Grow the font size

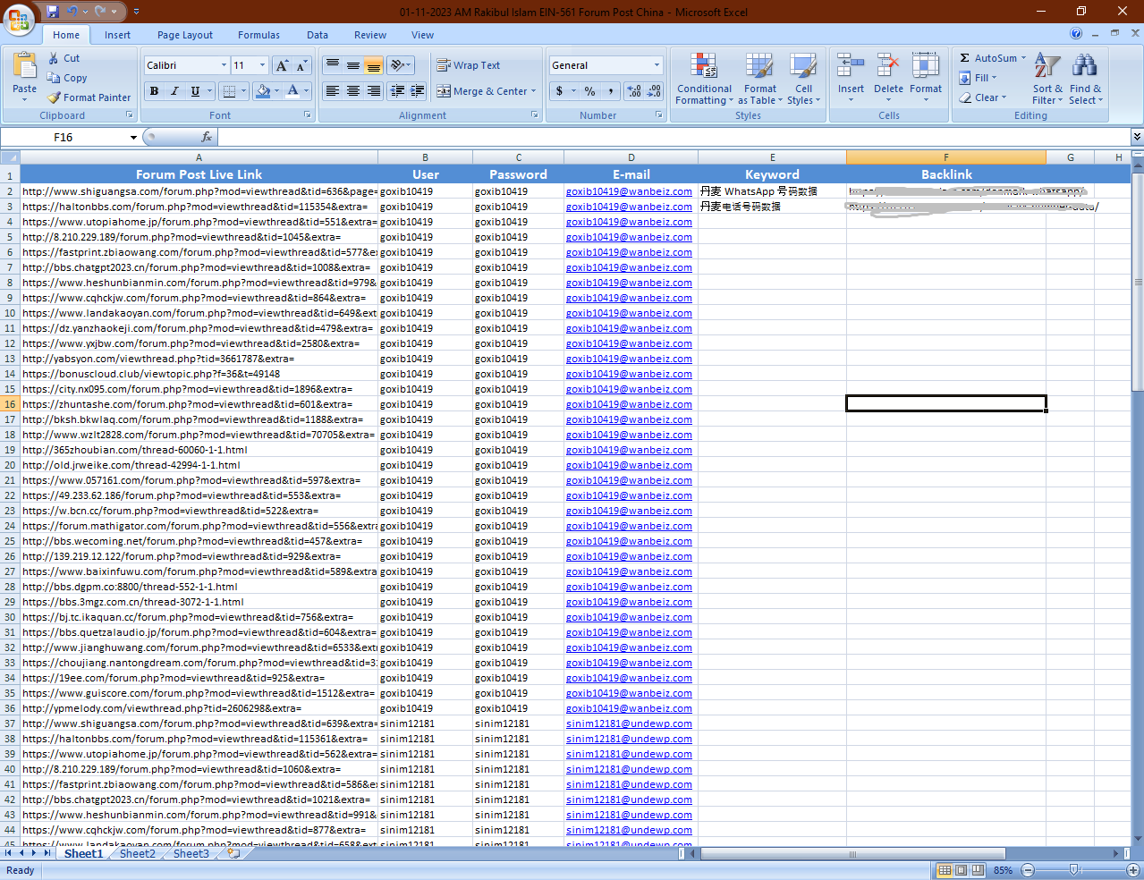tap(282, 65)
